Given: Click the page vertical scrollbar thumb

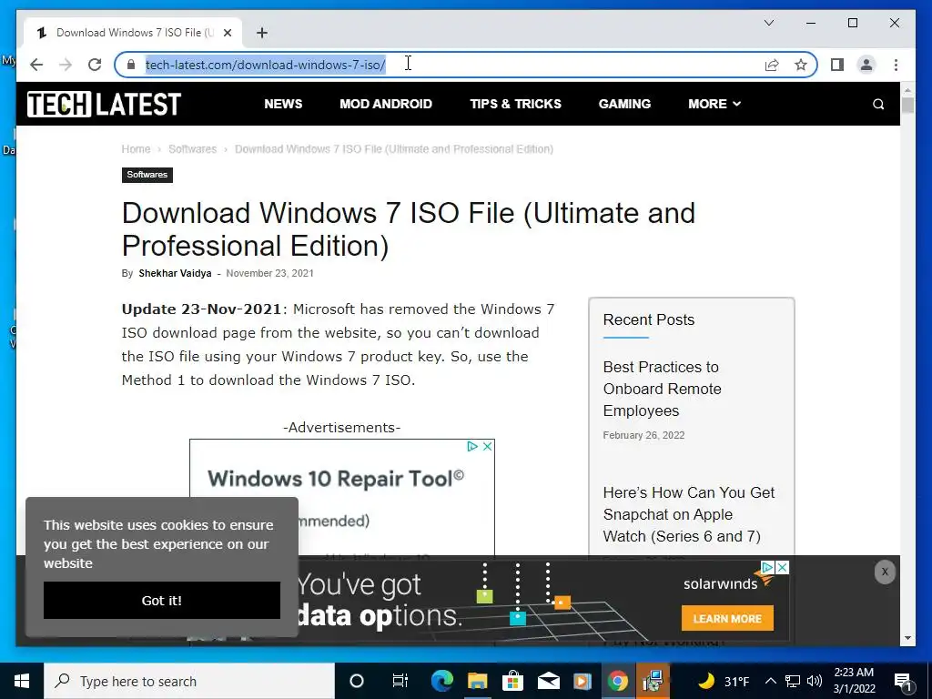Looking at the screenshot, I should pyautogui.click(x=907, y=106).
